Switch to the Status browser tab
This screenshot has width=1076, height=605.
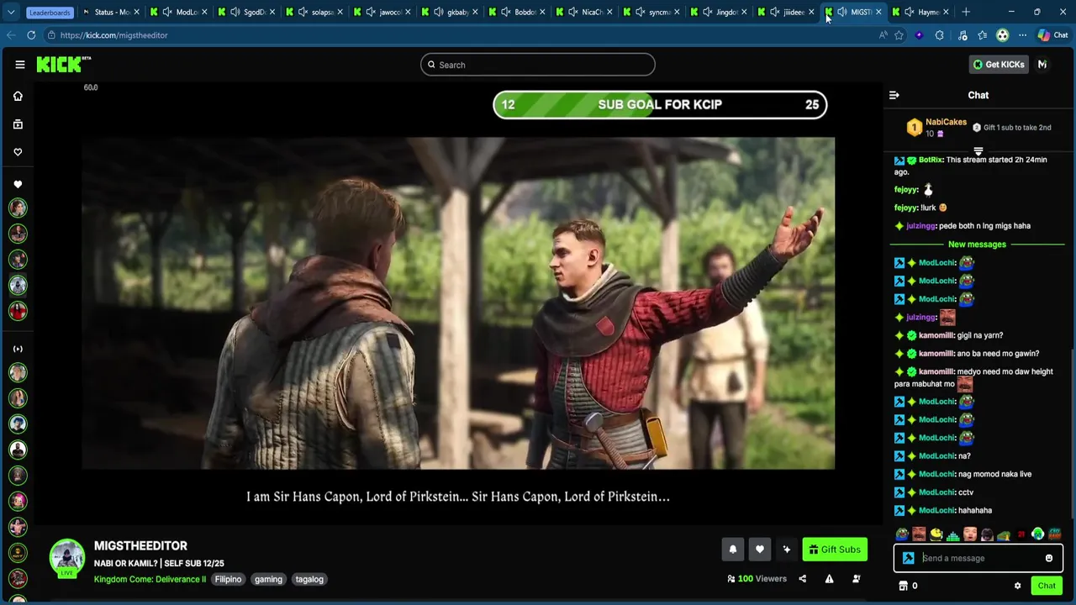point(110,12)
